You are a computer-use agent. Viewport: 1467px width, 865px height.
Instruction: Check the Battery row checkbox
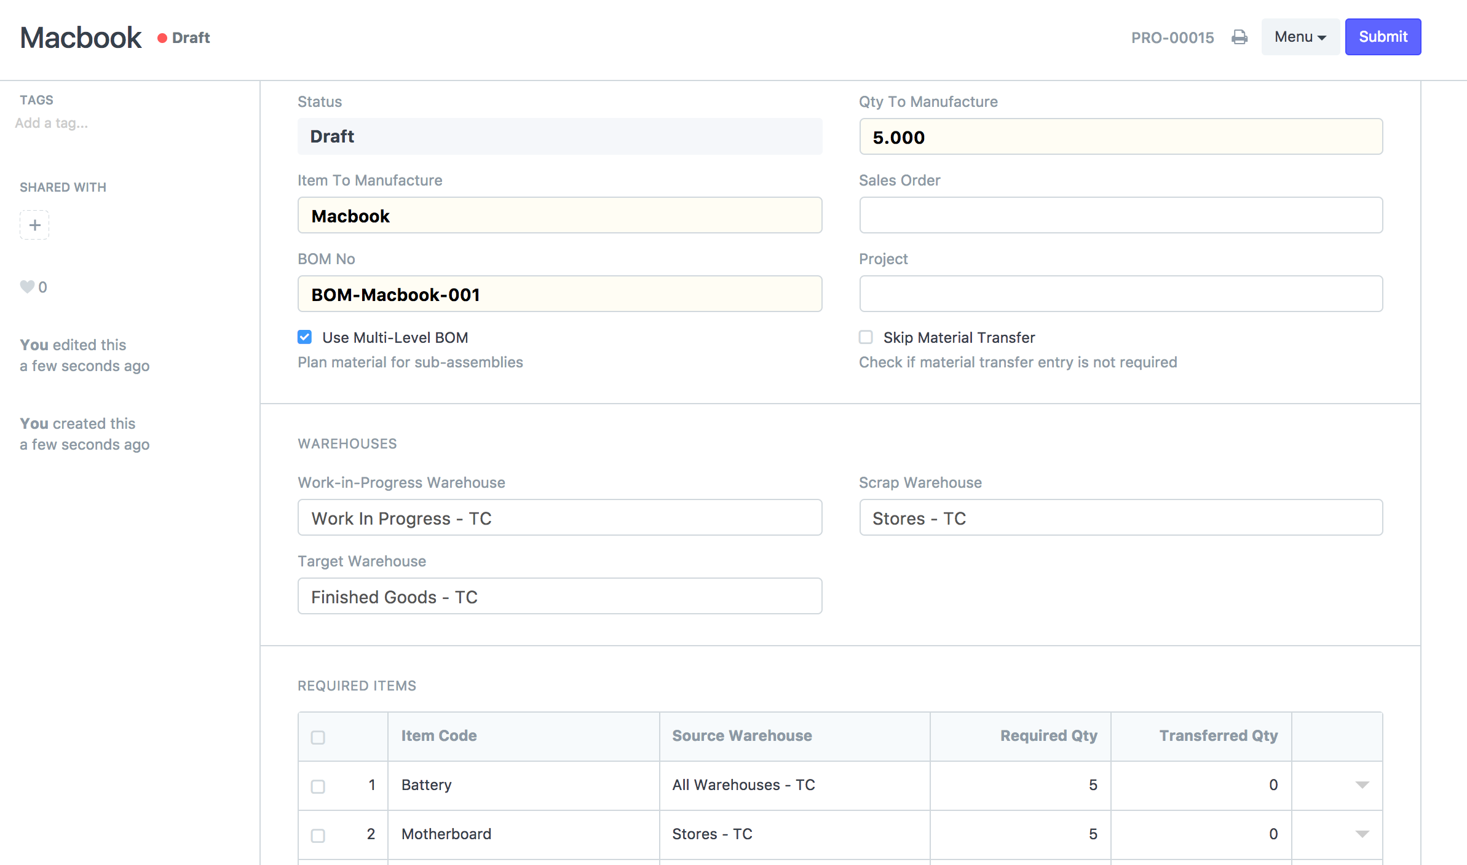coord(318,786)
